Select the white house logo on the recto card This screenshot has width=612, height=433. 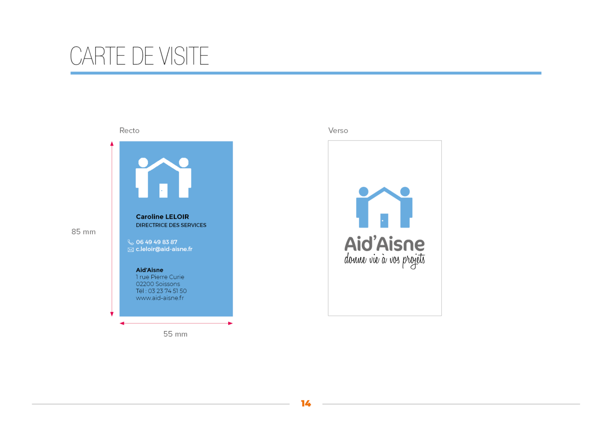[164, 177]
